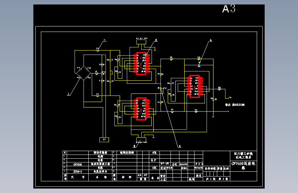298x193 pixels.
Task: Click BPR4-3 code cell in parts list
Action: pos(78,171)
